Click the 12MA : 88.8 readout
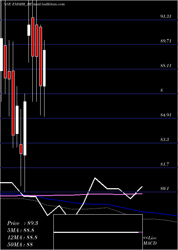 coord(22,237)
